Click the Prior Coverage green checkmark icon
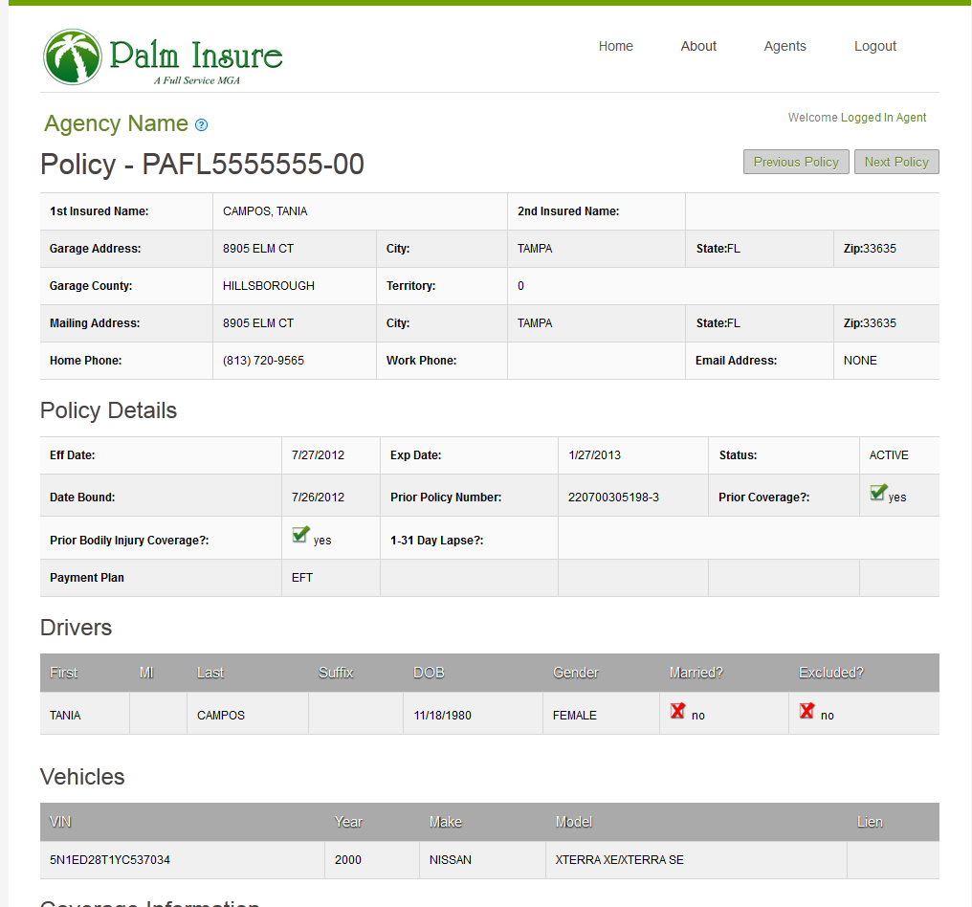 tap(878, 493)
